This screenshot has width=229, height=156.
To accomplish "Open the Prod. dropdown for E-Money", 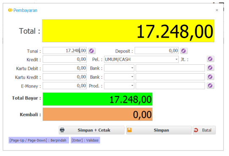I will [132, 85].
